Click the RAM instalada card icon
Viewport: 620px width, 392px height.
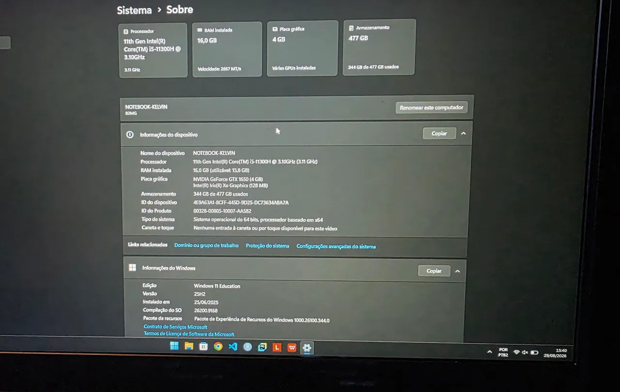point(200,30)
